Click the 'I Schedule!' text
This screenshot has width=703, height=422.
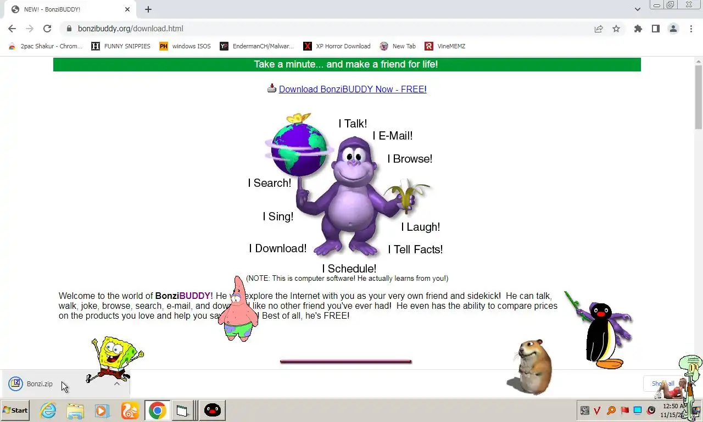click(x=349, y=269)
